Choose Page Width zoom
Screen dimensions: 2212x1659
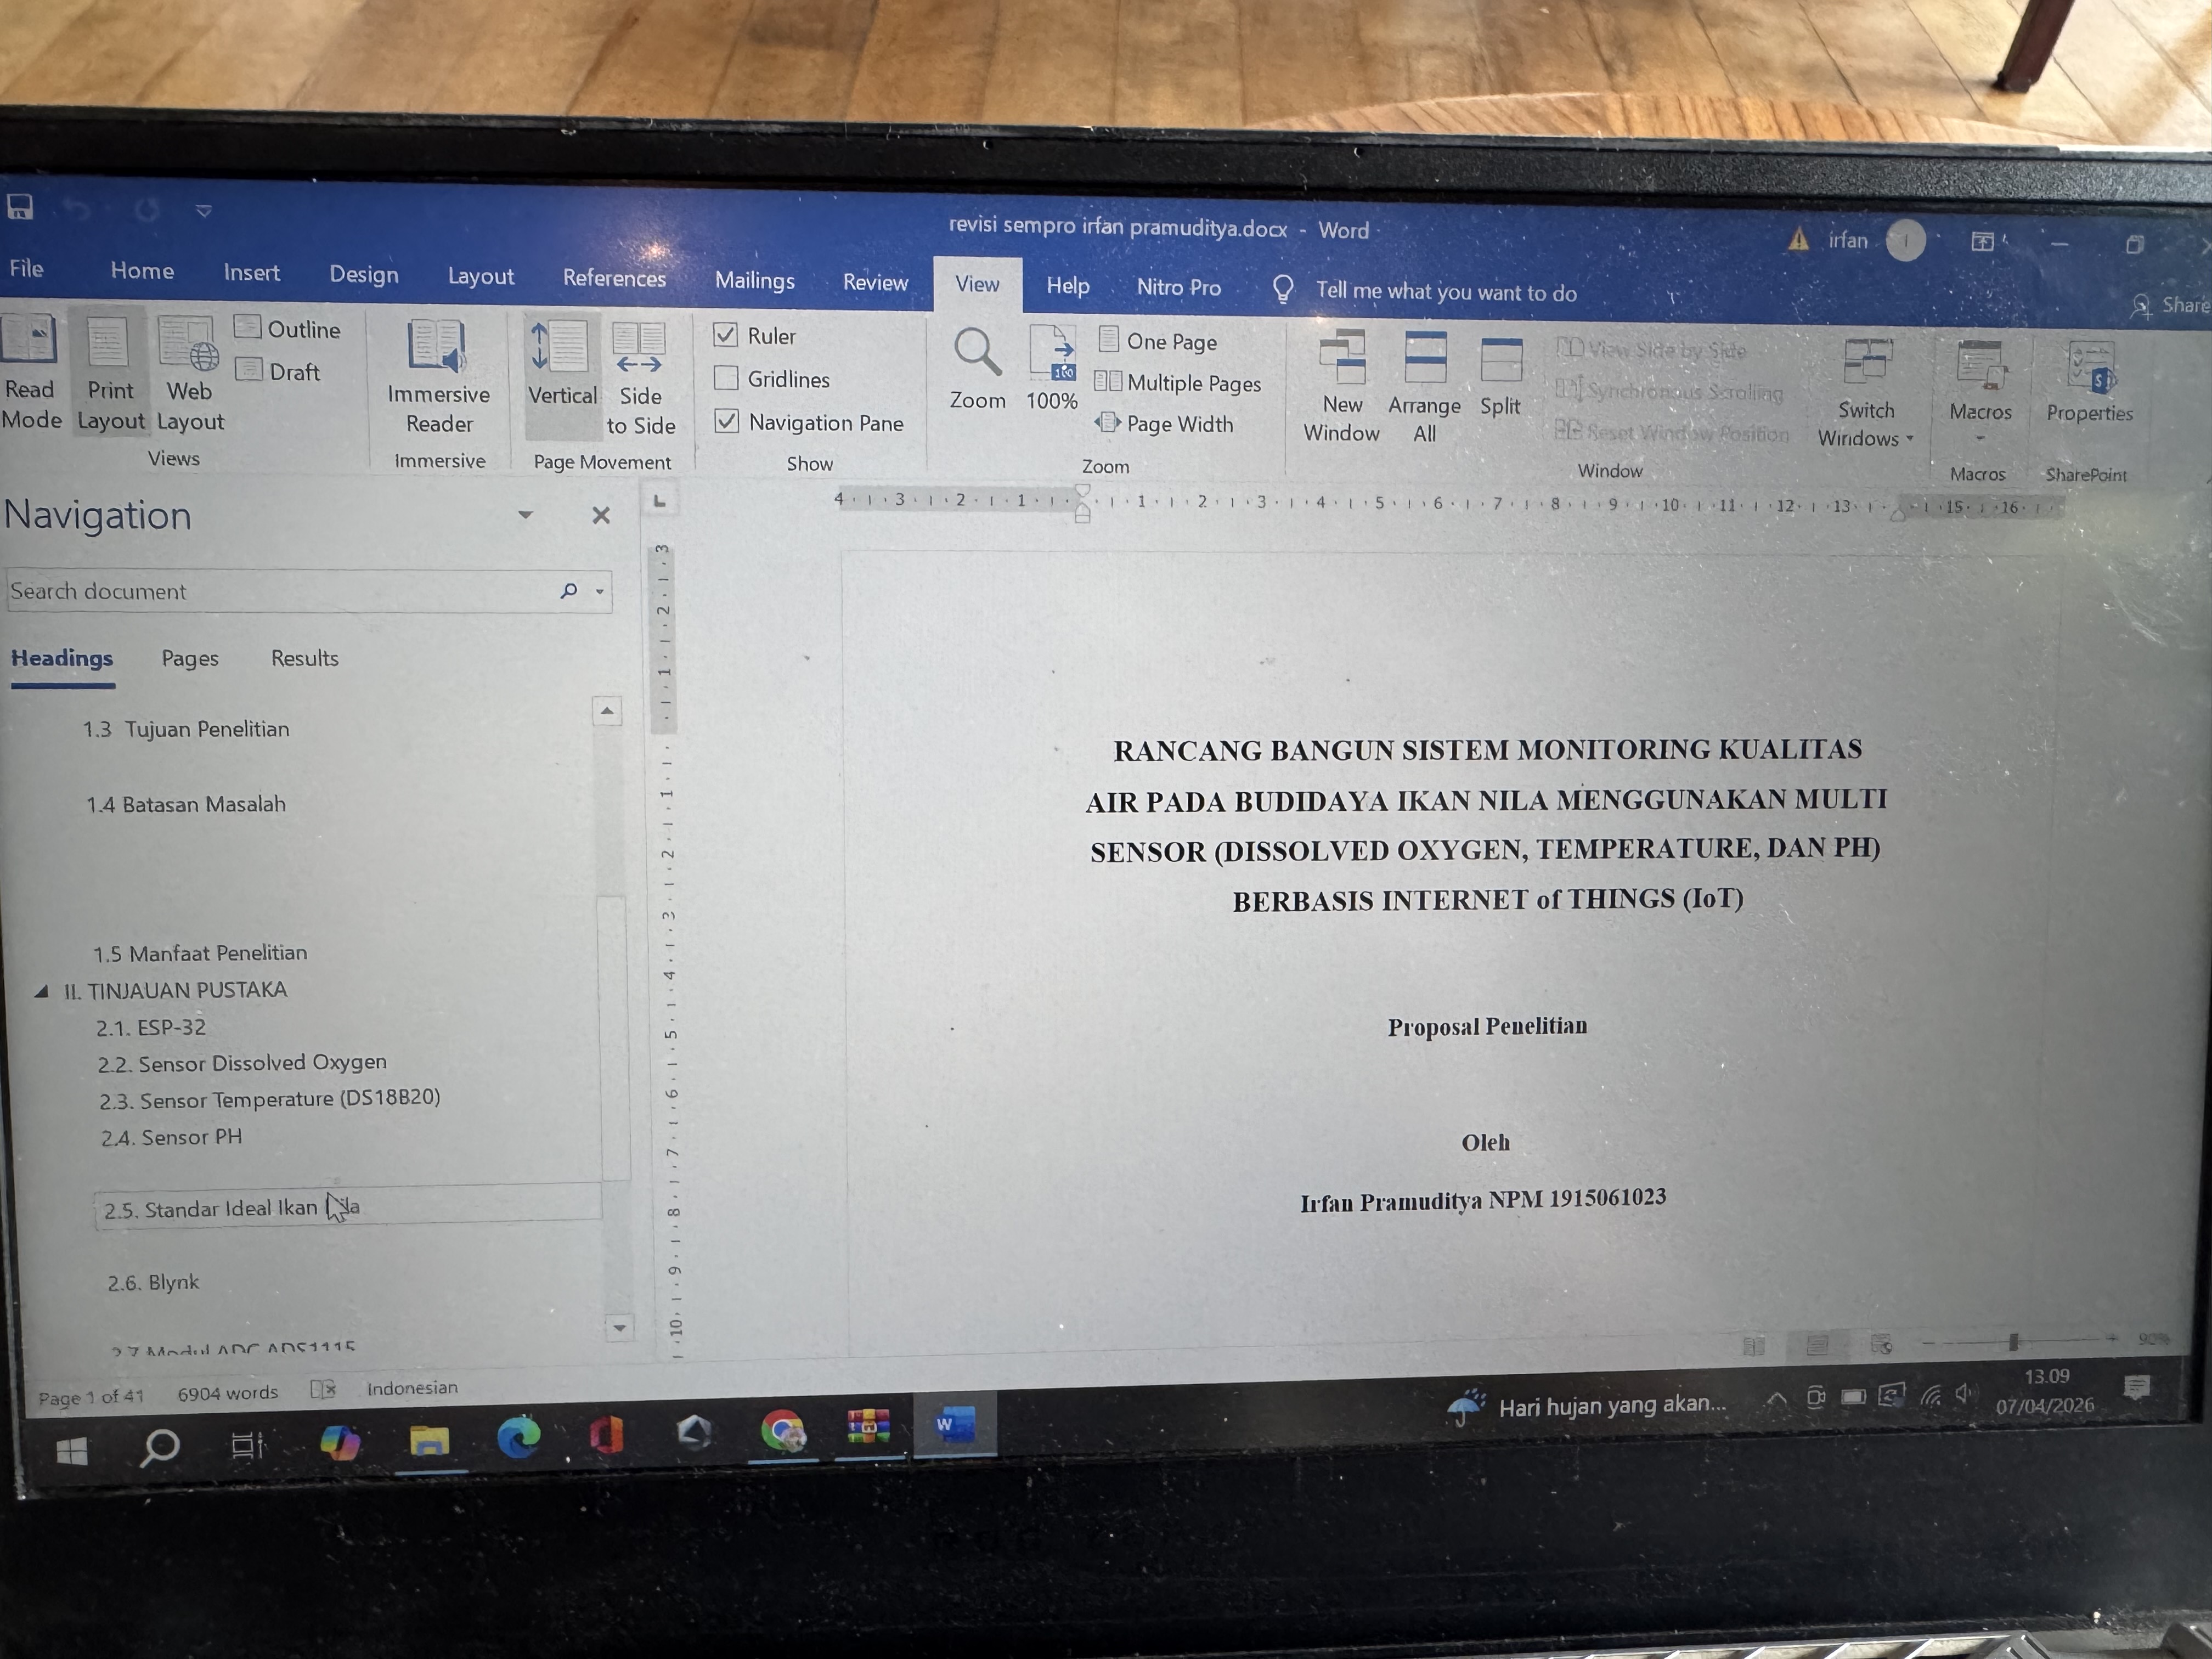(x=1165, y=424)
